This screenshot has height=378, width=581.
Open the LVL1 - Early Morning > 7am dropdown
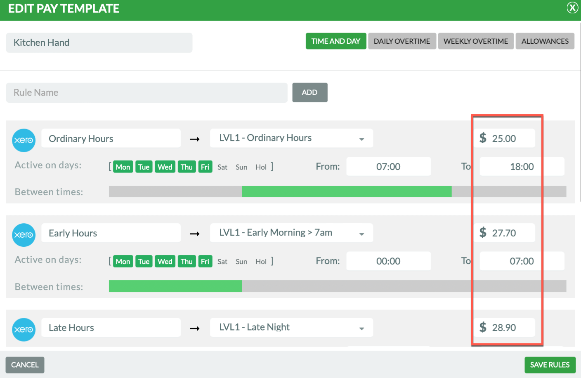291,233
